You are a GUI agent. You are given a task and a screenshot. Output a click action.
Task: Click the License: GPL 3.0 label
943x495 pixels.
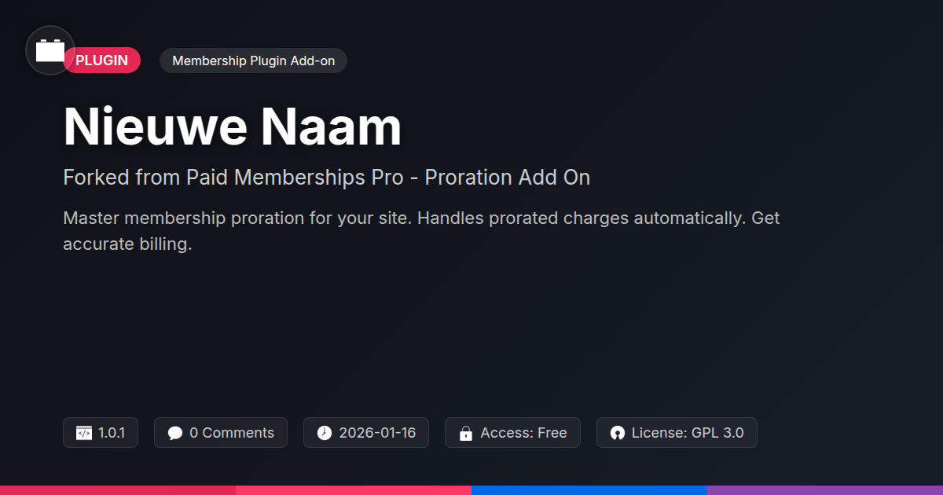[688, 433]
